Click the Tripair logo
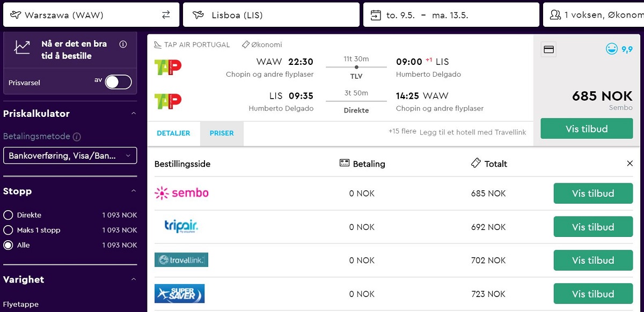The width and height of the screenshot is (644, 312). click(x=181, y=227)
